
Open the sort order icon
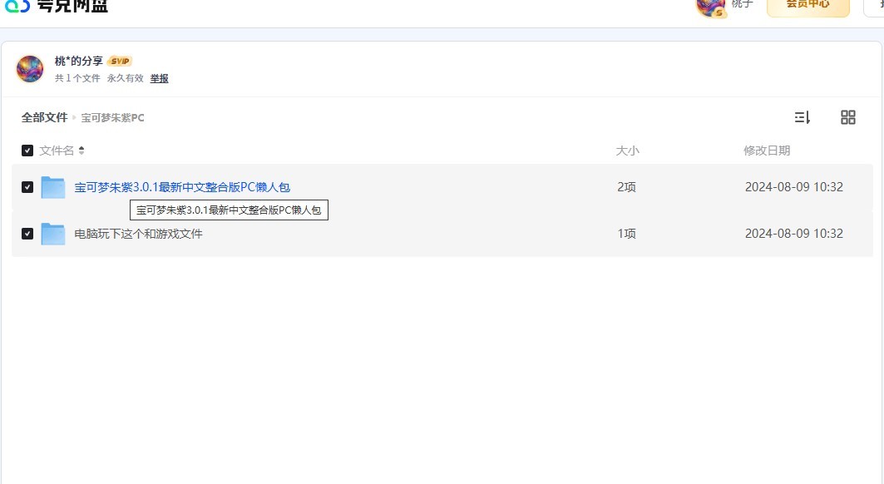click(803, 117)
